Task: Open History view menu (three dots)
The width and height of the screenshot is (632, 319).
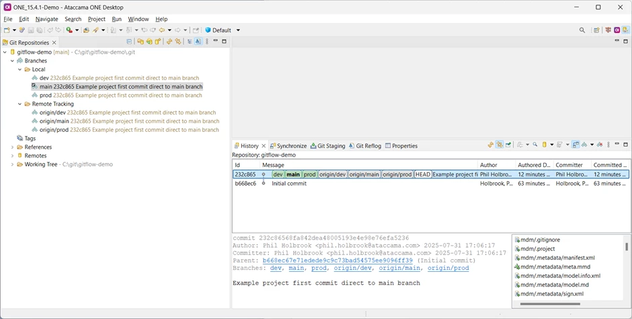Action: (x=608, y=145)
